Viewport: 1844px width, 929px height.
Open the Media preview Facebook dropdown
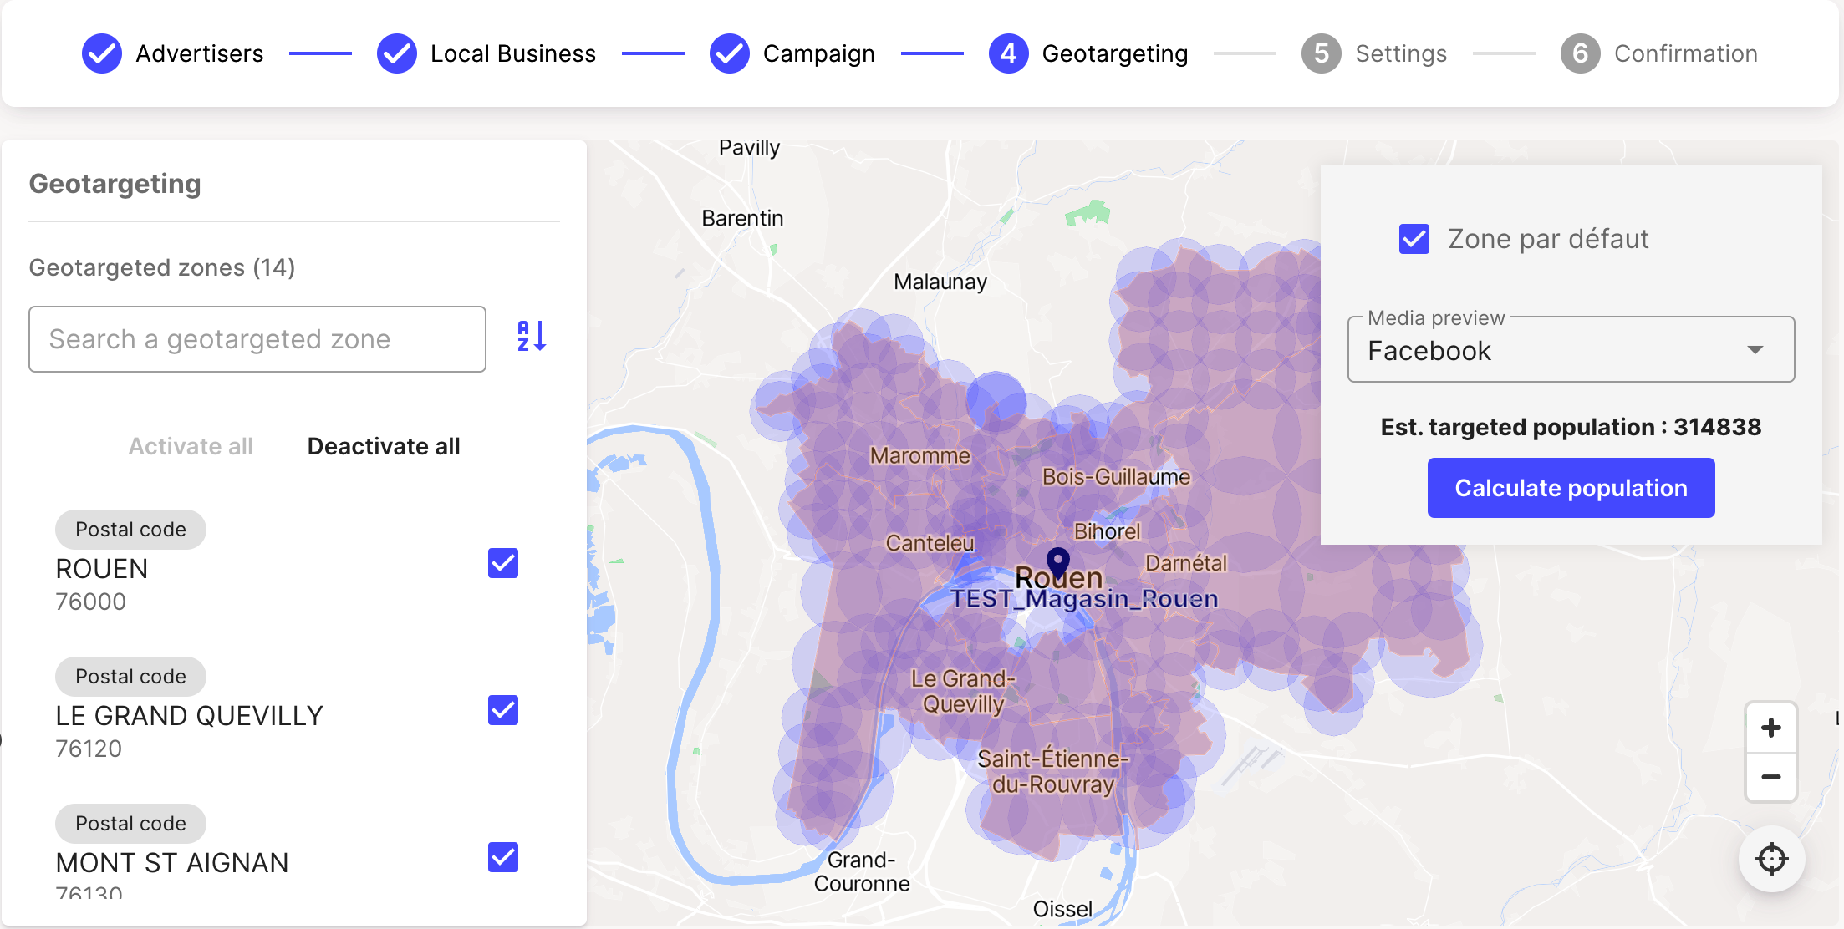pyautogui.click(x=1571, y=350)
